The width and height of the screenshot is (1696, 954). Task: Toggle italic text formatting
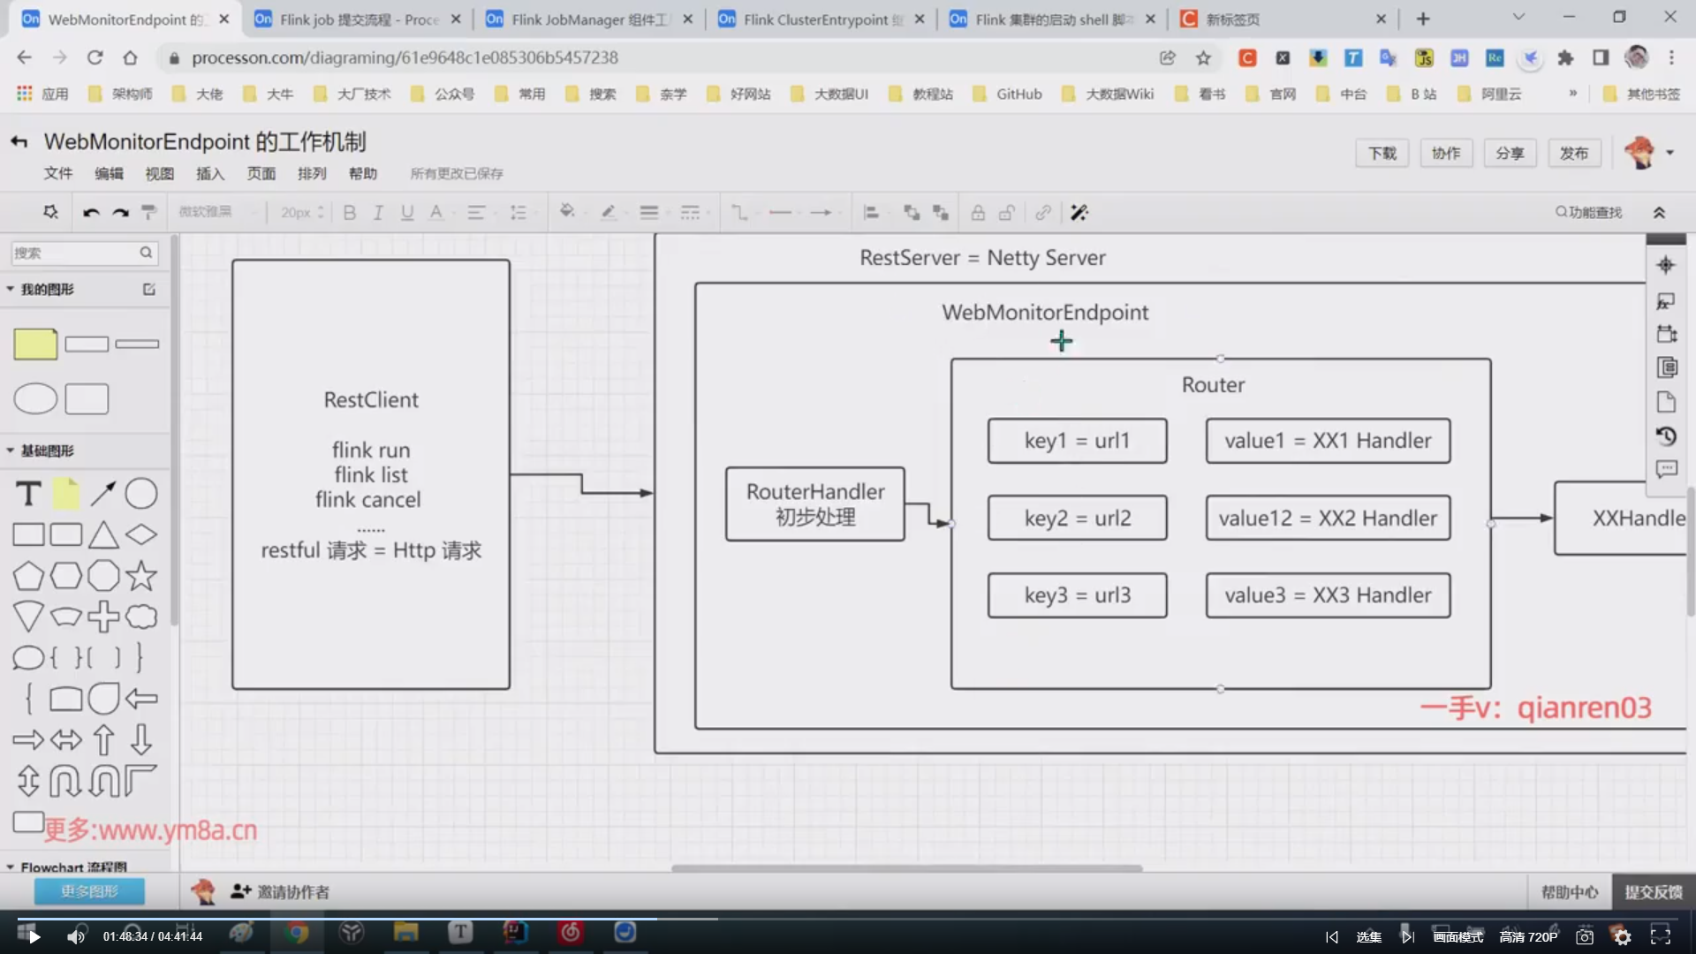pos(378,213)
